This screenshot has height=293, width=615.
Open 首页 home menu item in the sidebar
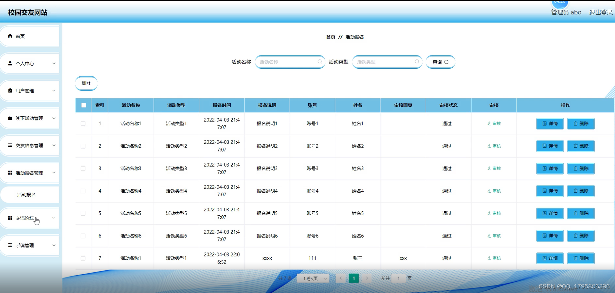29,36
